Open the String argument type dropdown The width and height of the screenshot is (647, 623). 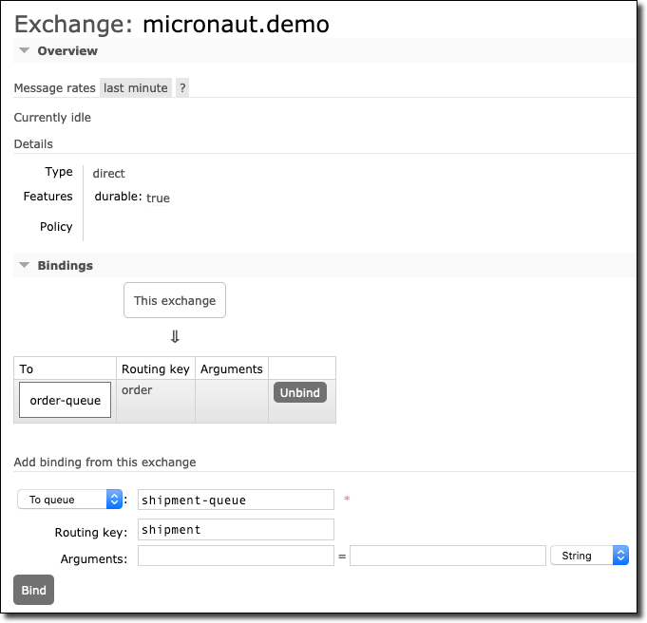589,556
